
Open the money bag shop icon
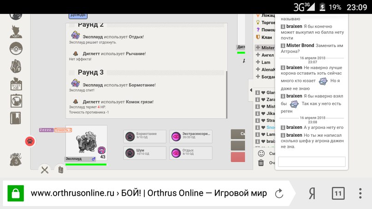(x=16, y=159)
